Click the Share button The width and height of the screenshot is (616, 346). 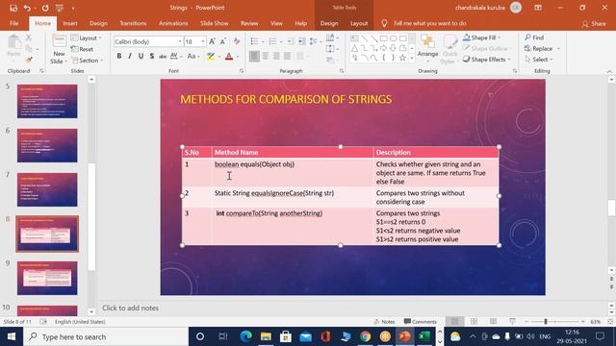594,23
